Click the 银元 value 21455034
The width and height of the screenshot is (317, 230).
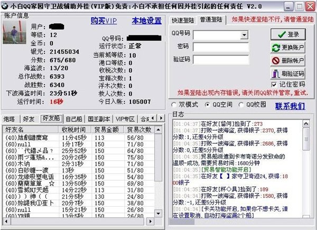(x=64, y=52)
